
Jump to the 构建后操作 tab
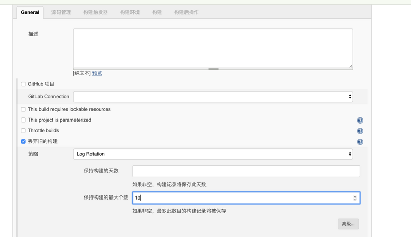coord(186,12)
